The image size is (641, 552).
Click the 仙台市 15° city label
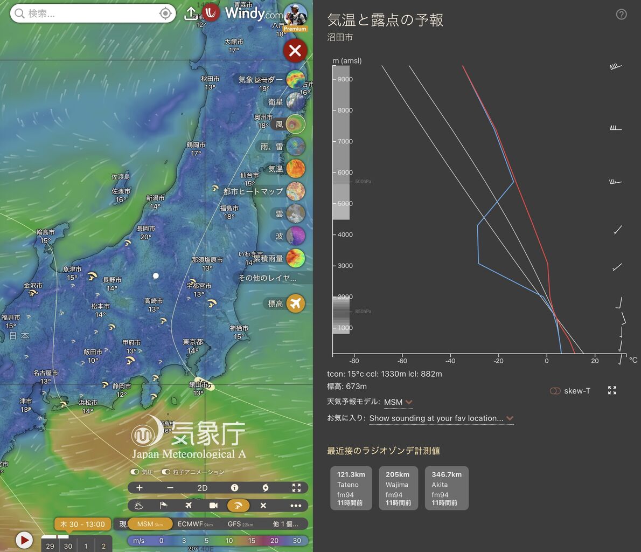click(249, 179)
